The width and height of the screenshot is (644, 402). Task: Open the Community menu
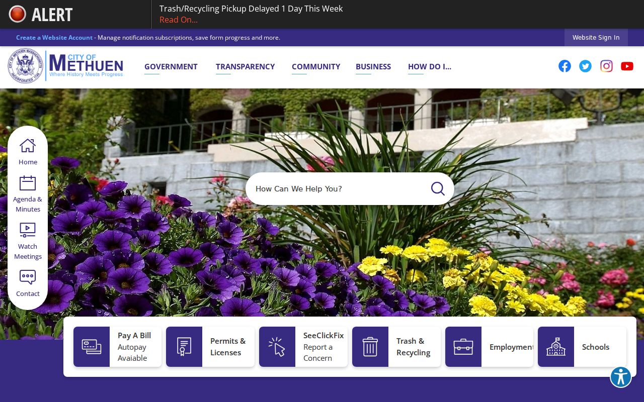[316, 66]
